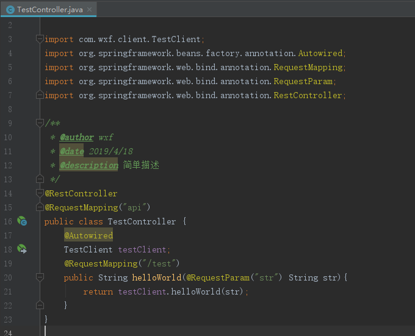This screenshot has height=336, width=415.
Task: Click the imports fold end marker on line 7
Action: coord(40,95)
